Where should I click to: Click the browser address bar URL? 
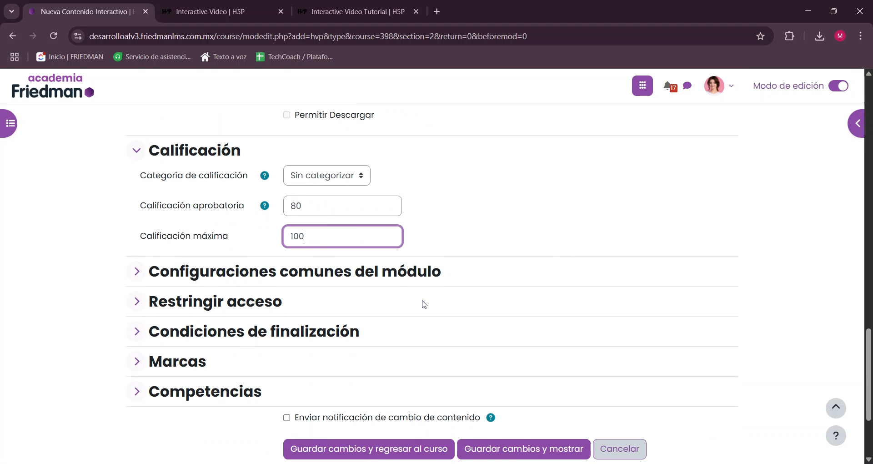pos(308,36)
